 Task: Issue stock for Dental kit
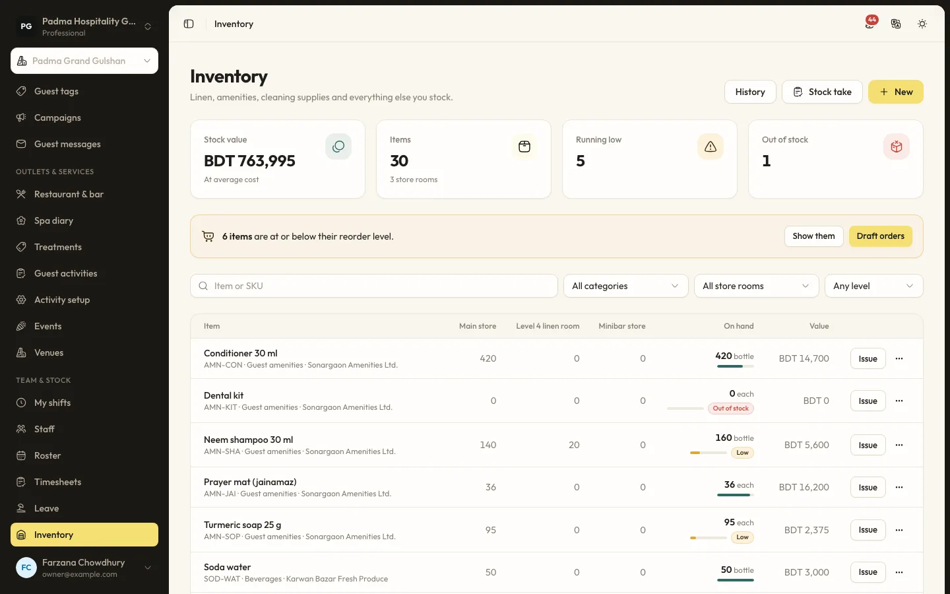[x=868, y=401]
